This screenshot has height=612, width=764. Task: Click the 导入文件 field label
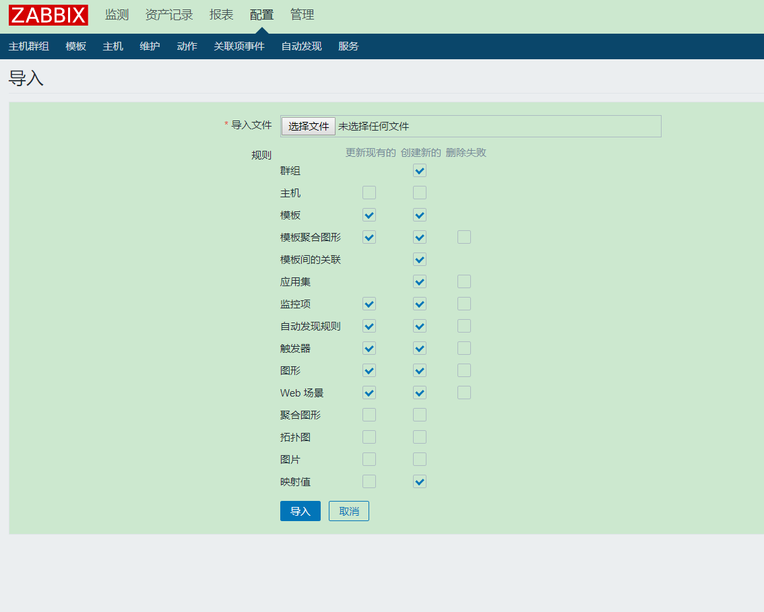point(251,125)
